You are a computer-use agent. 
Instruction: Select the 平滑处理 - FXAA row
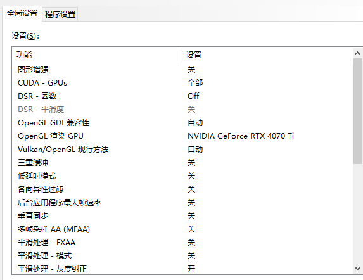182,243
